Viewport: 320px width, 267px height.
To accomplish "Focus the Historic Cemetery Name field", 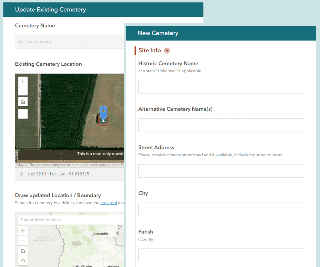I will click(x=221, y=87).
